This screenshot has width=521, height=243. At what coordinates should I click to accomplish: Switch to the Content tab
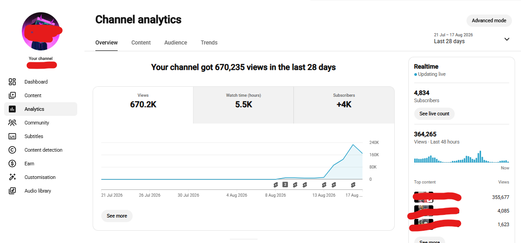141,43
